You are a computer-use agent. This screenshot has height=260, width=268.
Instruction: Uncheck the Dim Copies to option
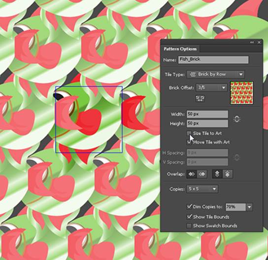pos(189,206)
